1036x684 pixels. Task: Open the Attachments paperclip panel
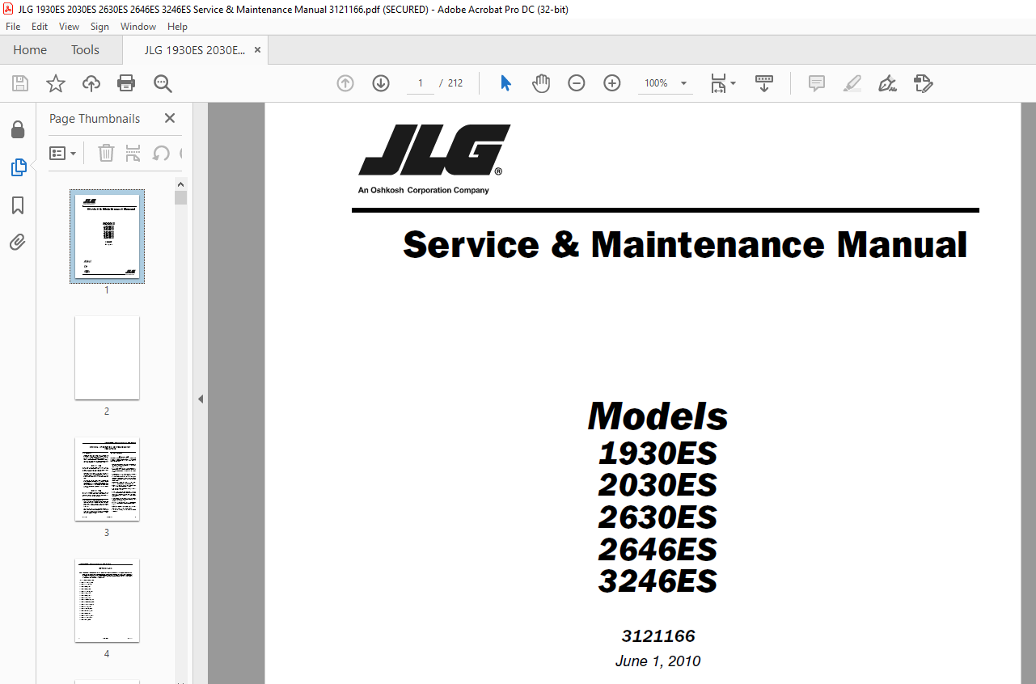(x=18, y=242)
